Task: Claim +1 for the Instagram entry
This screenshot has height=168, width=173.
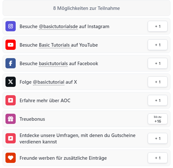Action: pyautogui.click(x=158, y=26)
